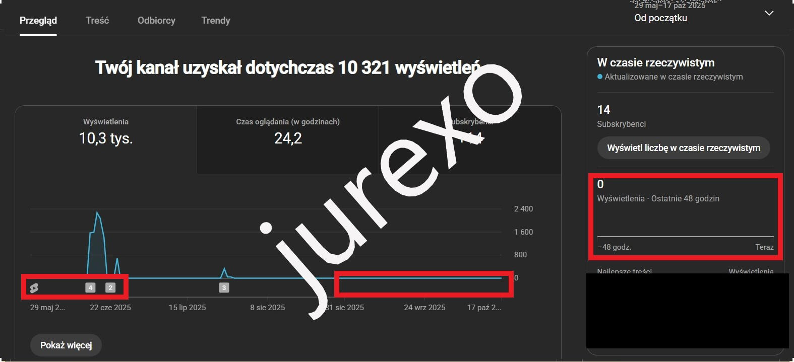The width and height of the screenshot is (794, 362).
Task: Click the tallest views peak in the chart
Action: (97, 213)
